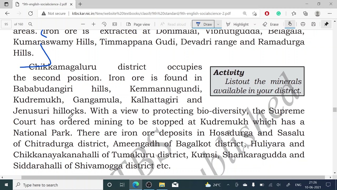The height and width of the screenshot is (190, 337).
Task: Open the PDF search tool
Action: 30,24
